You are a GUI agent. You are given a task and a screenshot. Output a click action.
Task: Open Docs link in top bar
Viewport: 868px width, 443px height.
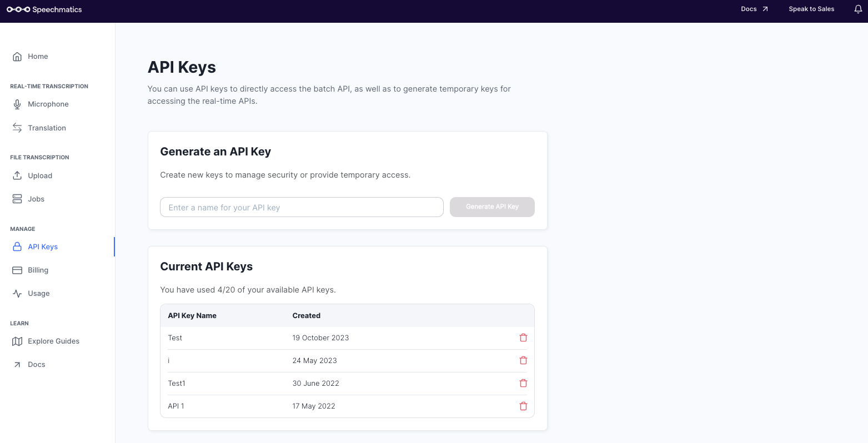[x=754, y=9]
